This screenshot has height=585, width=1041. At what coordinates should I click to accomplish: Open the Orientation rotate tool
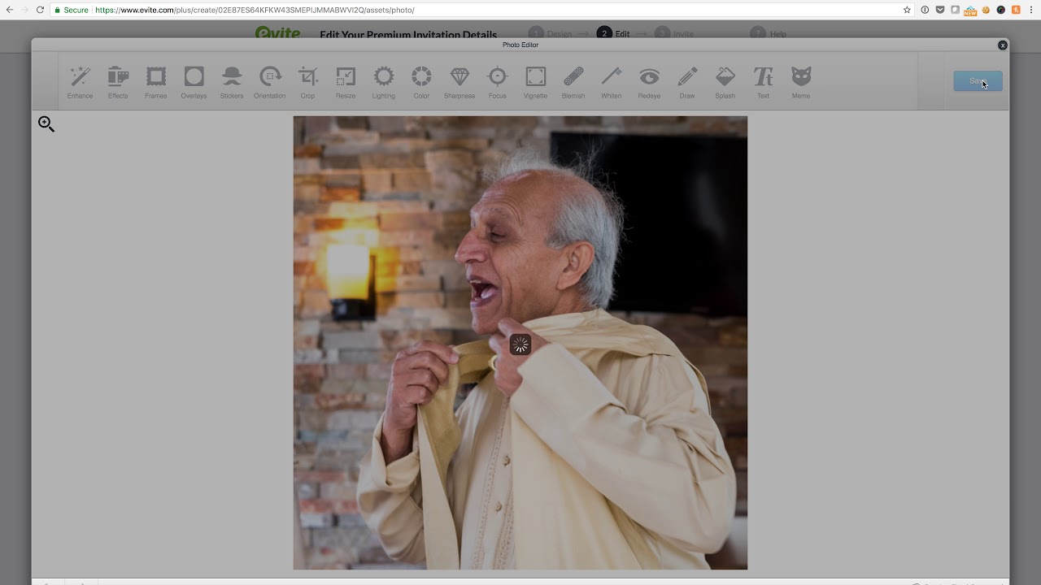[270, 82]
